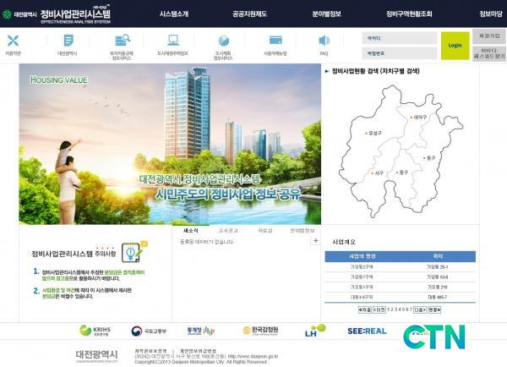Jump to the 맨끝 last page
The image size is (507, 367).
(x=434, y=309)
